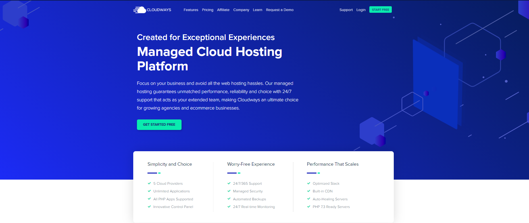Click the checkmark beside Automated Backups
The height and width of the screenshot is (223, 529).
click(x=229, y=199)
